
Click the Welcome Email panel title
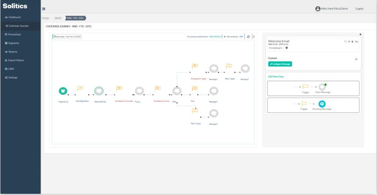pos(279,41)
